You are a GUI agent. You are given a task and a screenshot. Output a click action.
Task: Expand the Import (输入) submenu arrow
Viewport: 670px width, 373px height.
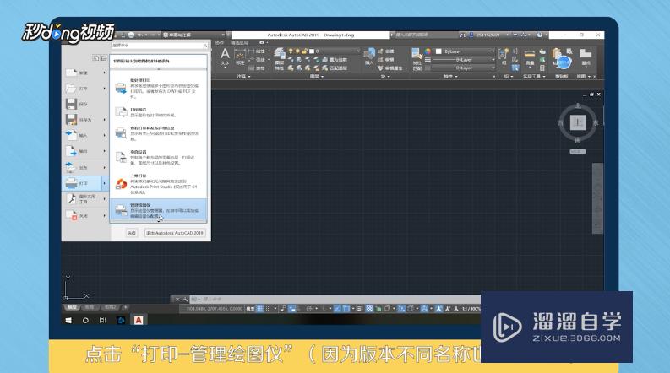[x=104, y=135]
